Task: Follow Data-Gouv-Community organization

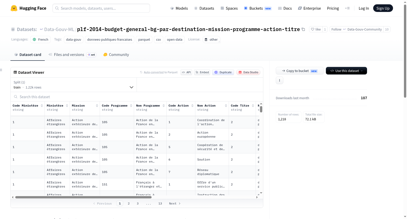Action: pos(357,29)
